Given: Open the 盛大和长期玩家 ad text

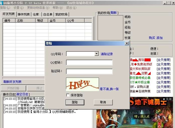Looking at the screenshot, I should [x=140, y=69].
